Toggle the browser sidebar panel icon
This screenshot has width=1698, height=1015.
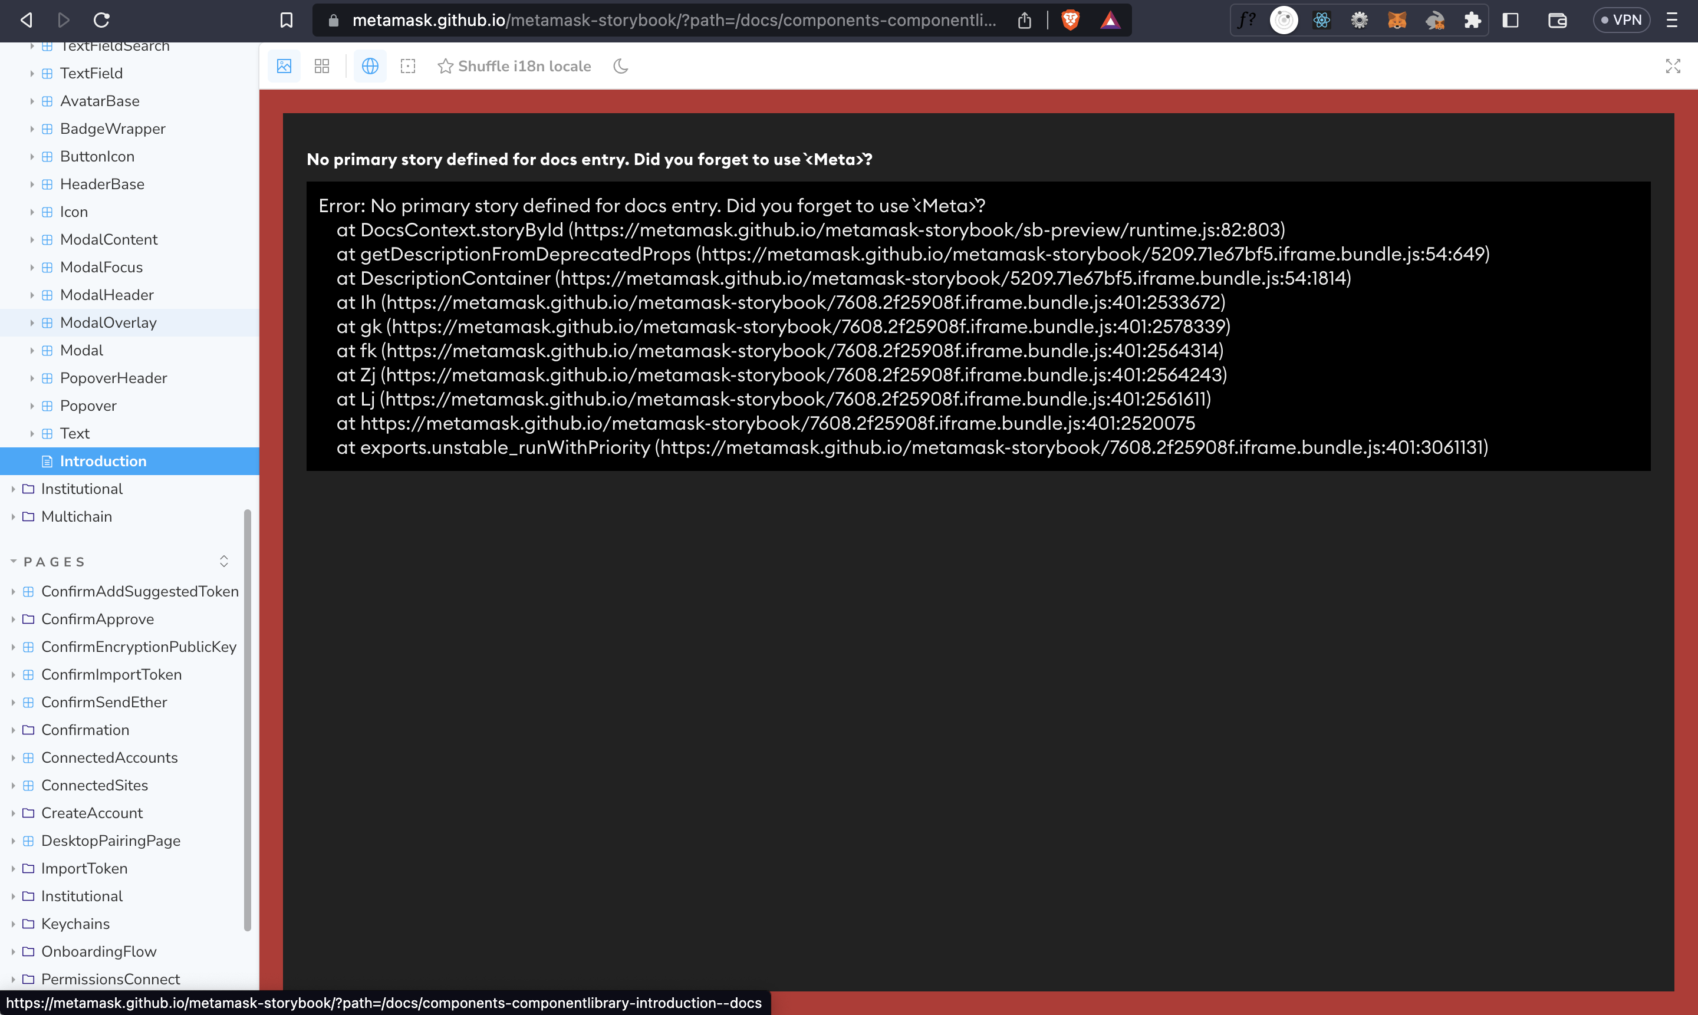point(1510,20)
